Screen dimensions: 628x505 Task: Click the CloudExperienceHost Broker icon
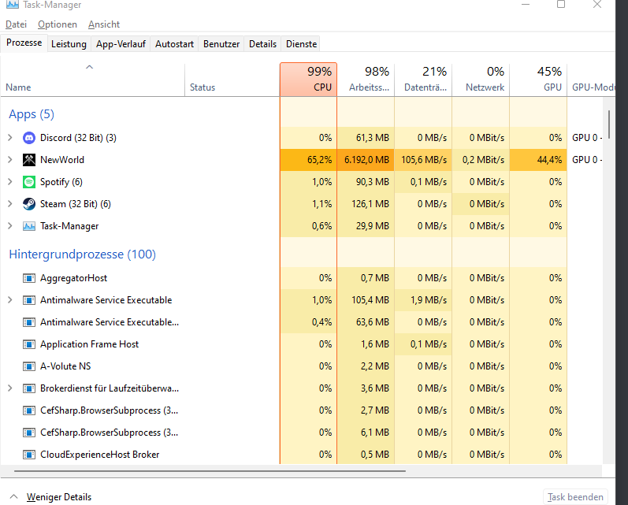29,455
